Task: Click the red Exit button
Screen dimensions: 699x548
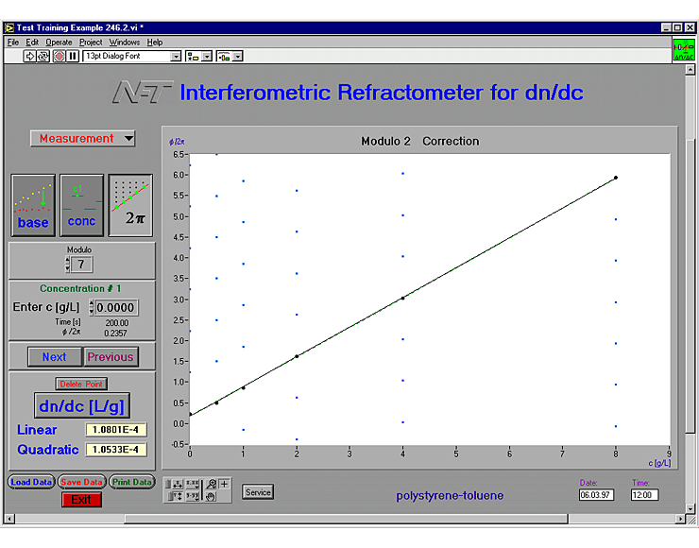Action: (81, 500)
